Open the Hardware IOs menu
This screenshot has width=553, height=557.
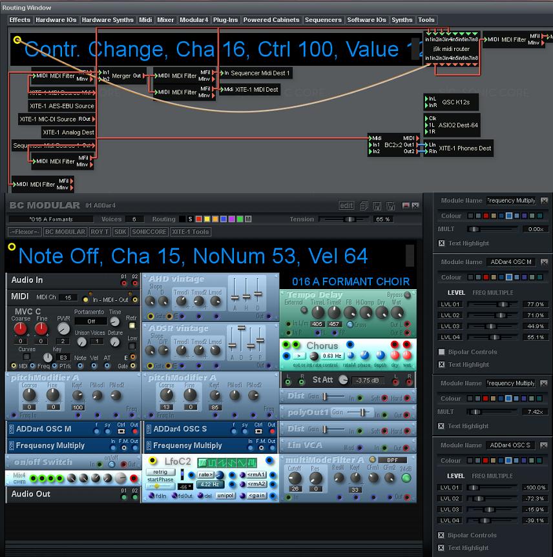pos(56,20)
